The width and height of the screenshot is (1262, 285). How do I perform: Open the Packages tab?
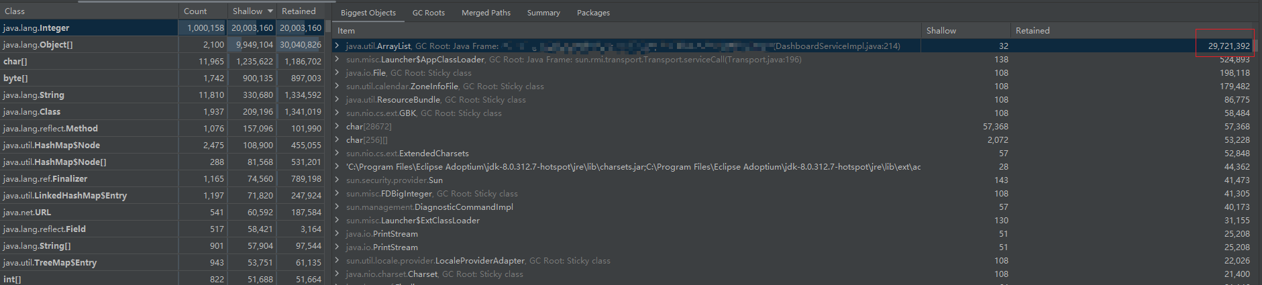[593, 13]
